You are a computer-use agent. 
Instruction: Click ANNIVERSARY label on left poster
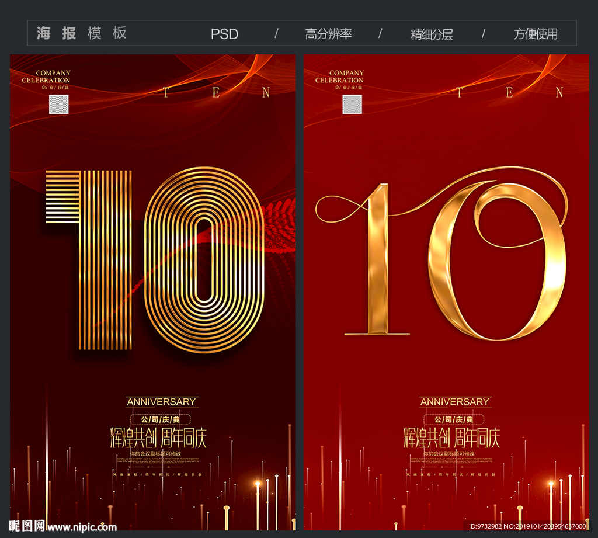(x=161, y=402)
